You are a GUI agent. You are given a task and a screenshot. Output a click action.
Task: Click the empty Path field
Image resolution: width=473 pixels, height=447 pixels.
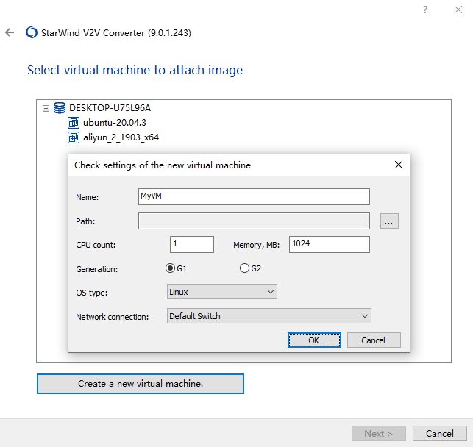pos(254,221)
